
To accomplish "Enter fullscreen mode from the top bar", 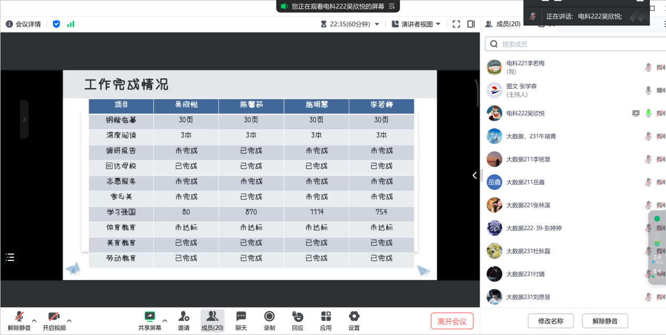I will [456, 24].
